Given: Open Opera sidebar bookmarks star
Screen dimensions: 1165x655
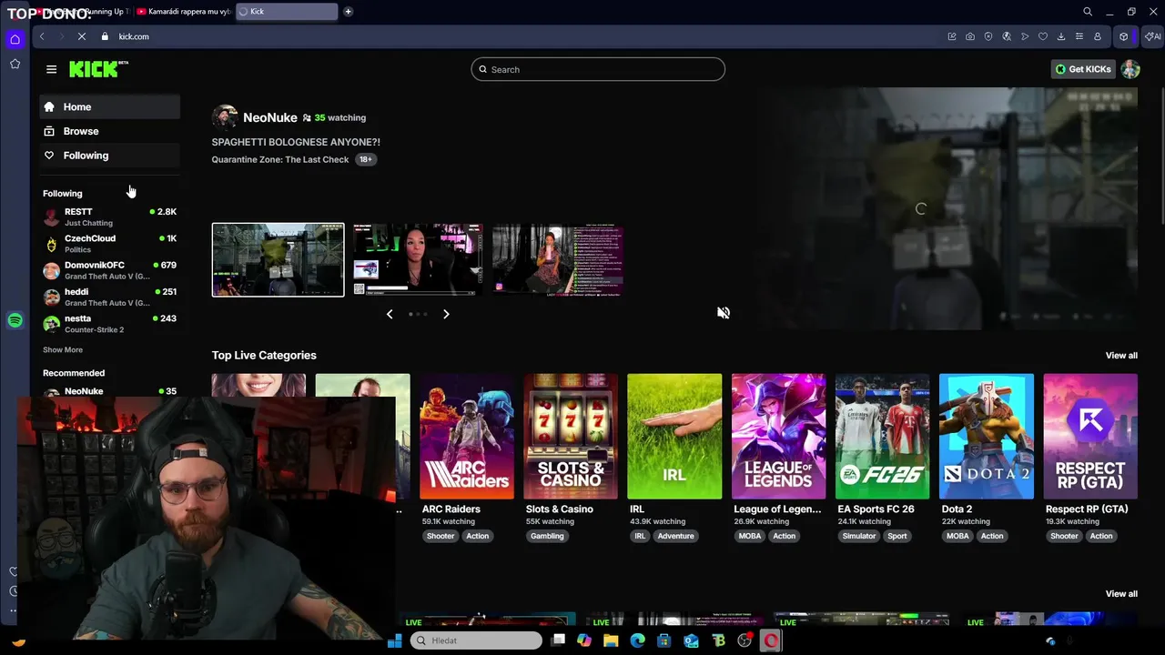Looking at the screenshot, I should 15,64.
